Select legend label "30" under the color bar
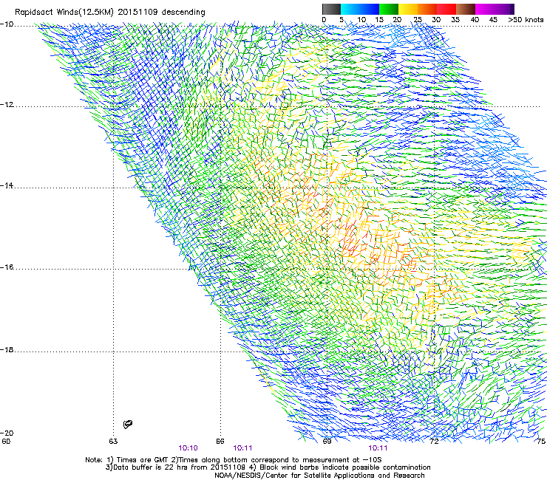Screen dimensions: 547x480 click(x=436, y=19)
